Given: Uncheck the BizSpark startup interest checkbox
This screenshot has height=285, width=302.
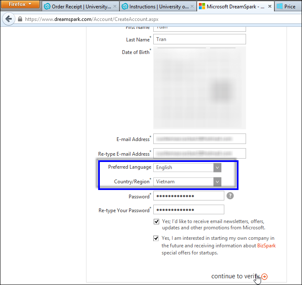Looking at the screenshot, I should [x=156, y=239].
